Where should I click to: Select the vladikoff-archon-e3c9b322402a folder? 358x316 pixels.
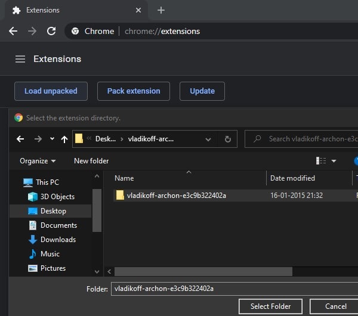(176, 196)
